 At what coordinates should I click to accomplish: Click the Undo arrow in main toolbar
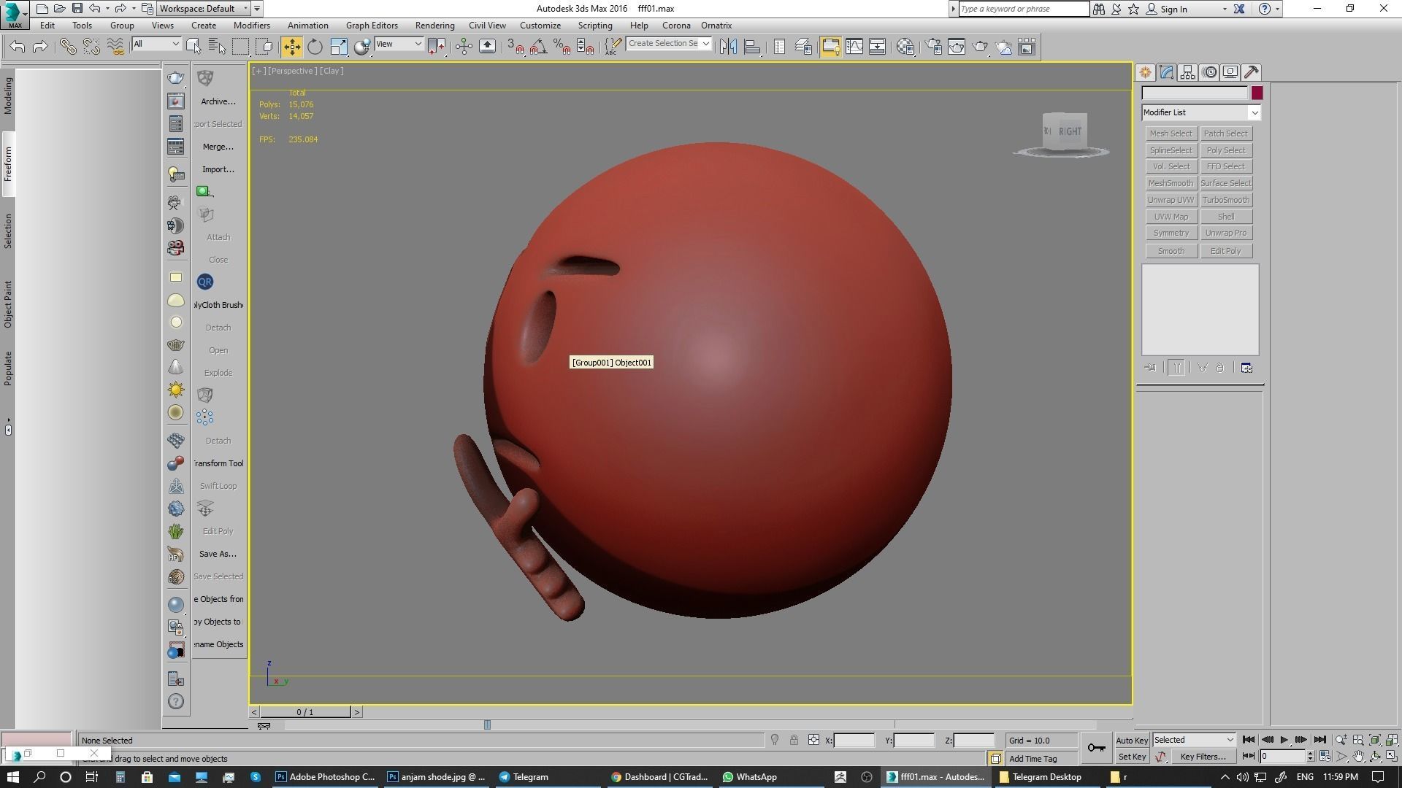coord(18,47)
